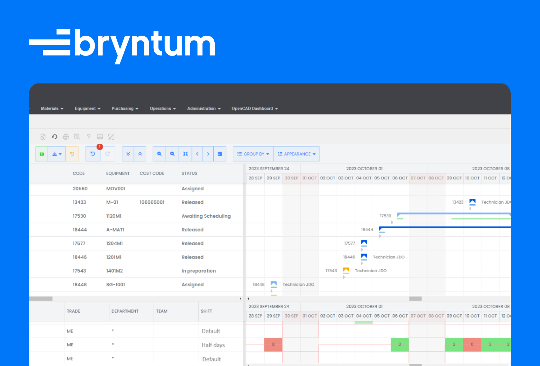
Task: Collapse all rows with double-up chevrons
Action: [x=140, y=154]
